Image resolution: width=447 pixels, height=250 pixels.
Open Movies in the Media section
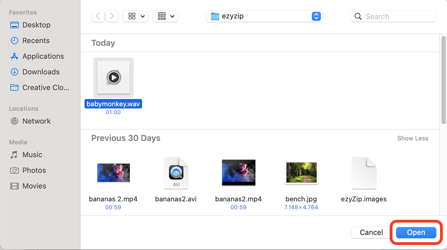pyautogui.click(x=34, y=186)
